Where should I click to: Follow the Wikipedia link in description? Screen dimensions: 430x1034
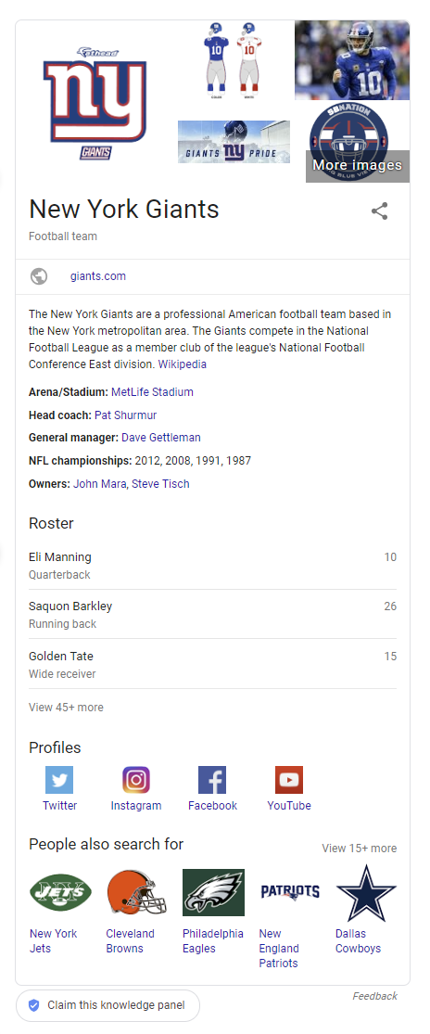pyautogui.click(x=182, y=364)
